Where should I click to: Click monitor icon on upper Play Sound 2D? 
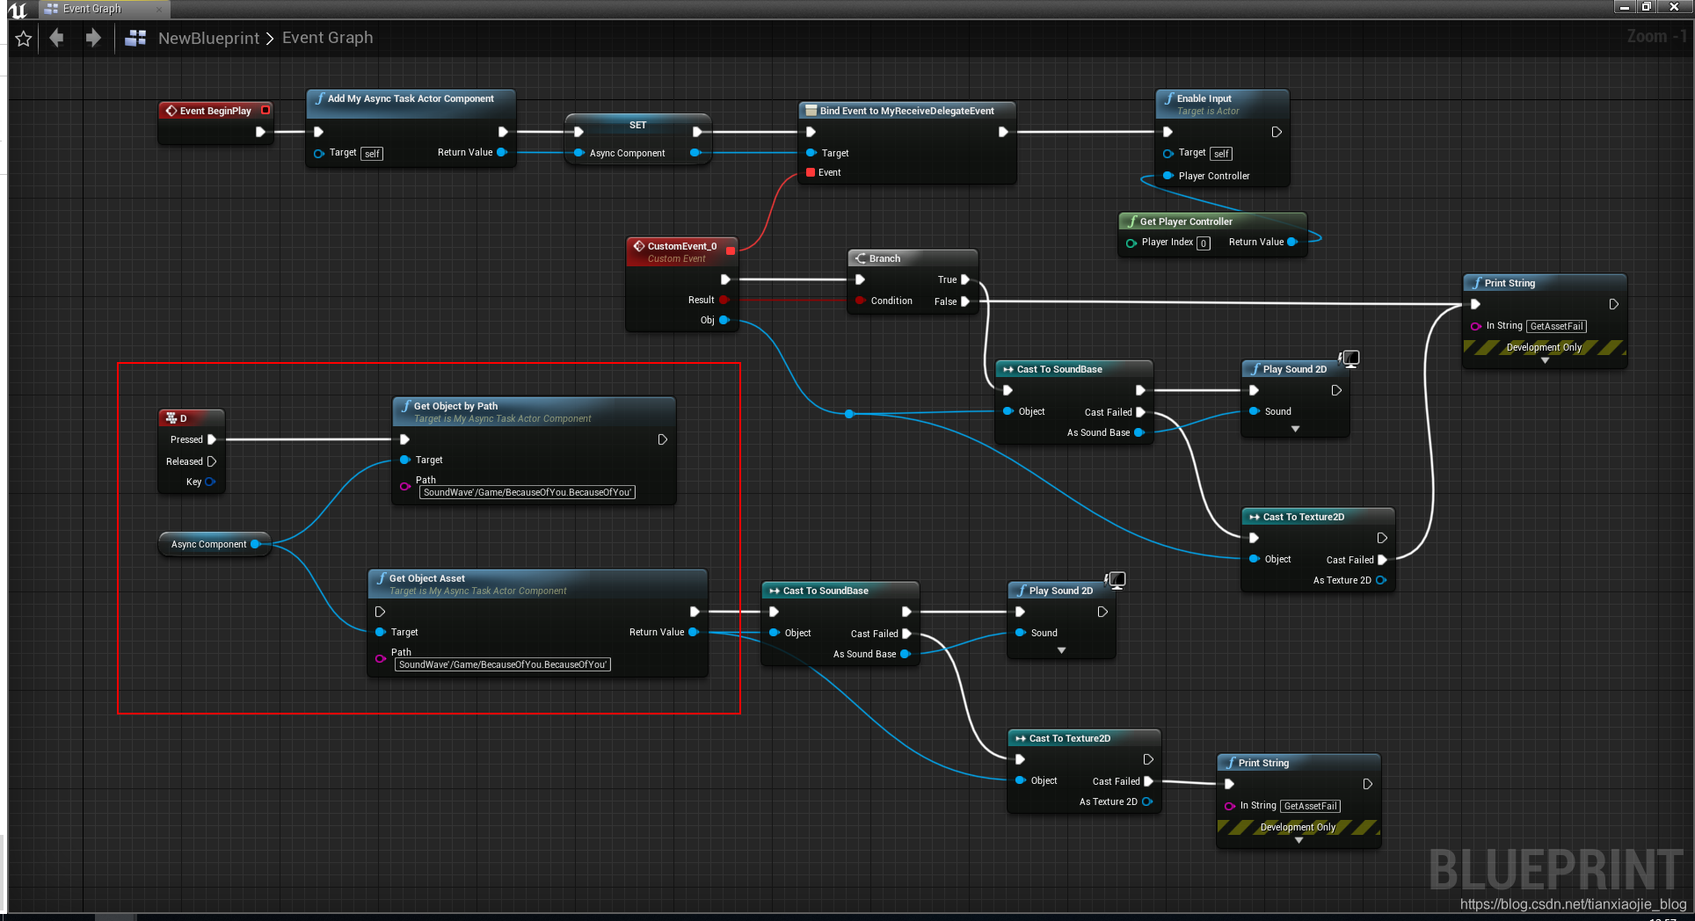[1350, 358]
